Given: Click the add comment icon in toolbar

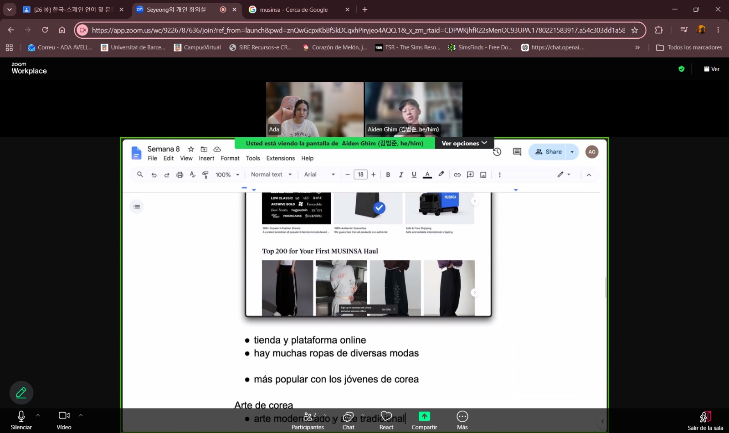Looking at the screenshot, I should pyautogui.click(x=470, y=175).
